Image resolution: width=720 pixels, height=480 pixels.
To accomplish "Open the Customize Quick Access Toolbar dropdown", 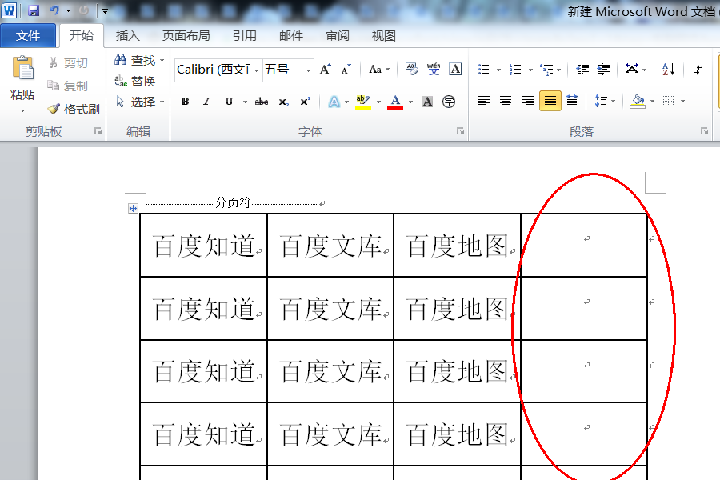I will 105,11.
